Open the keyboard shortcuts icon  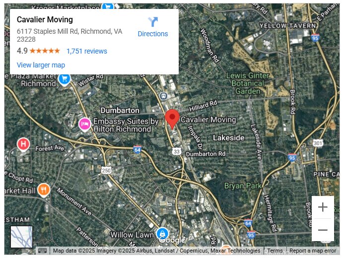tap(42, 251)
